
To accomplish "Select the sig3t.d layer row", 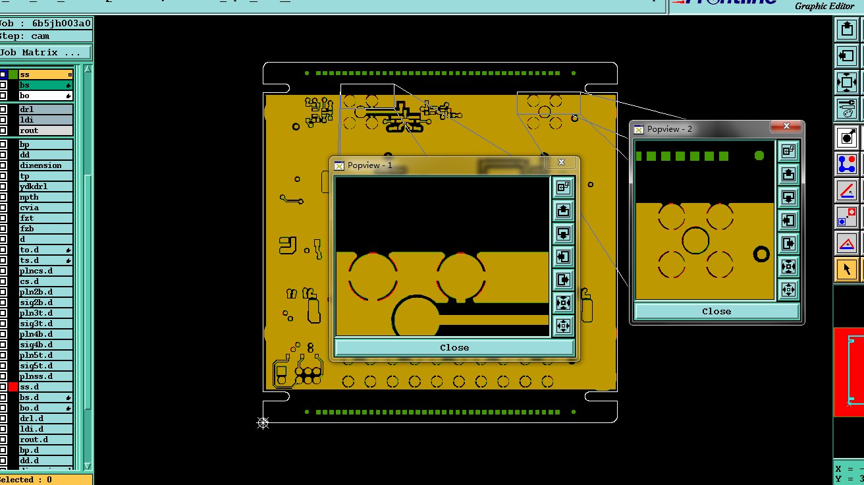I will pos(45,324).
